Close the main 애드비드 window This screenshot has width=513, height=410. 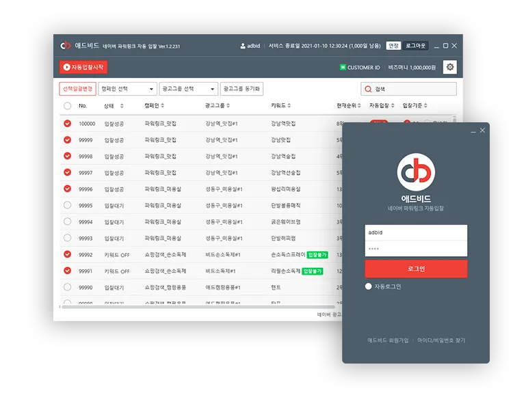[x=454, y=46]
